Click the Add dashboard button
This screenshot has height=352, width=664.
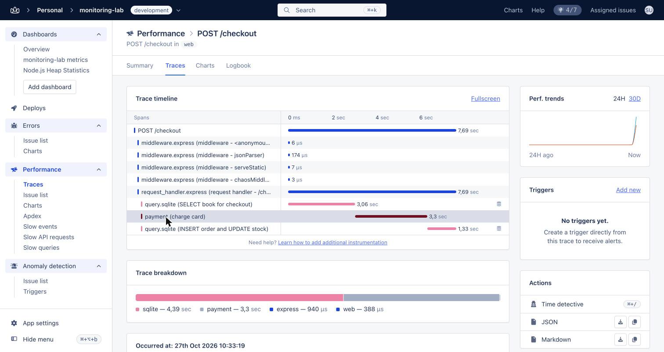(x=50, y=87)
